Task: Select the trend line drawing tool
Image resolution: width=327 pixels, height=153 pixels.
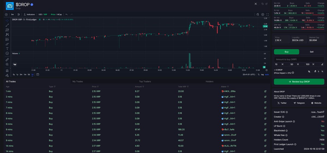Action: point(7,25)
